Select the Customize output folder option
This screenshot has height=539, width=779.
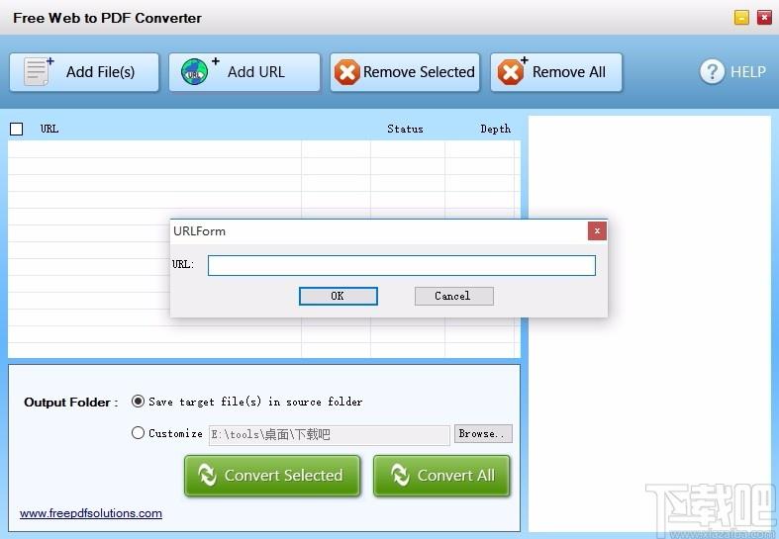(138, 433)
